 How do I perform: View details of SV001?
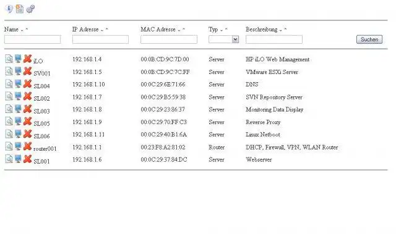coord(9,71)
